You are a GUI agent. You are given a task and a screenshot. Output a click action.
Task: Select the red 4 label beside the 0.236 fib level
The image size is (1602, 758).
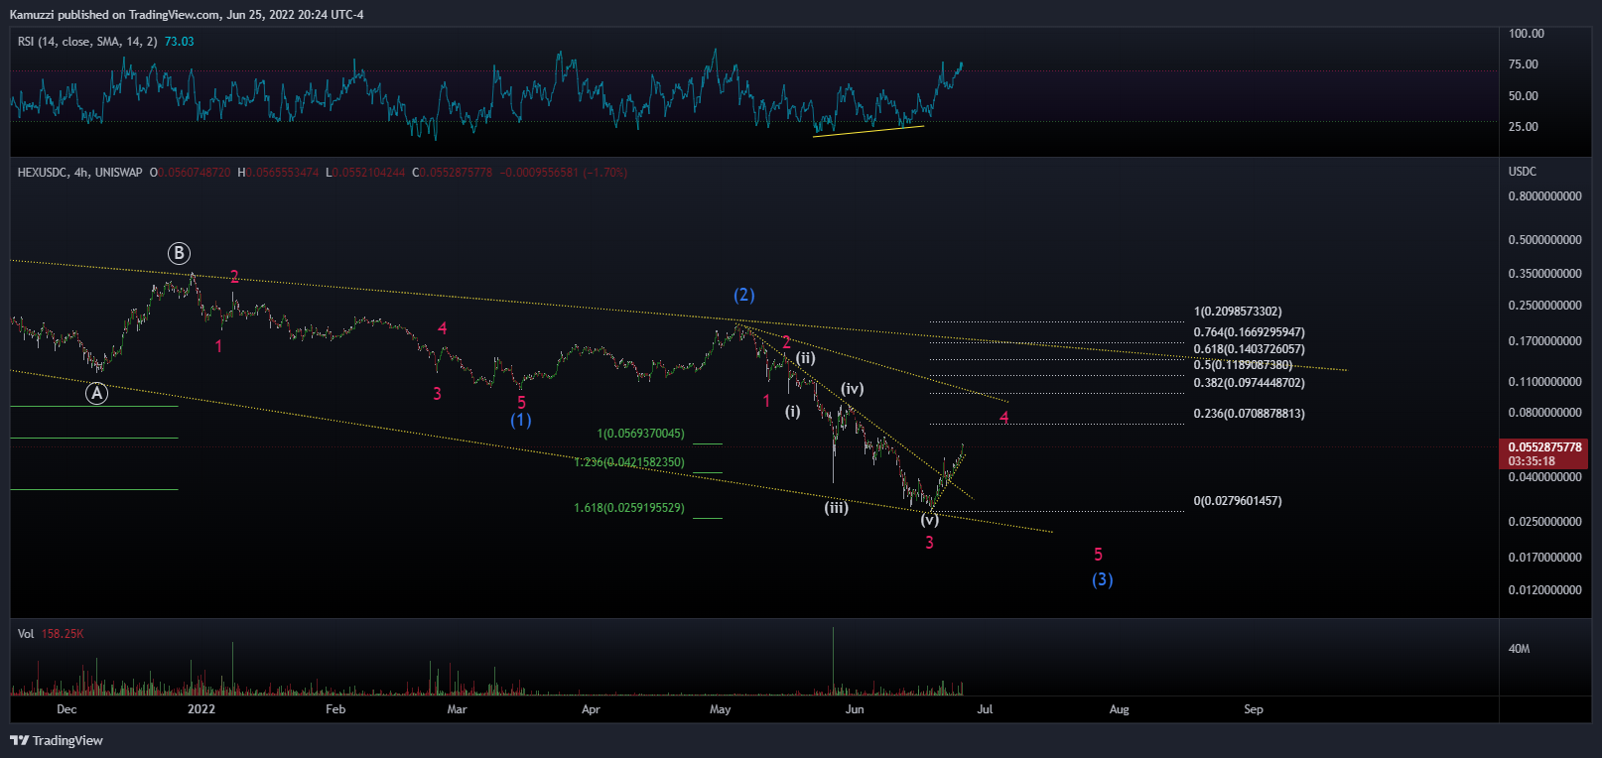coord(1004,418)
